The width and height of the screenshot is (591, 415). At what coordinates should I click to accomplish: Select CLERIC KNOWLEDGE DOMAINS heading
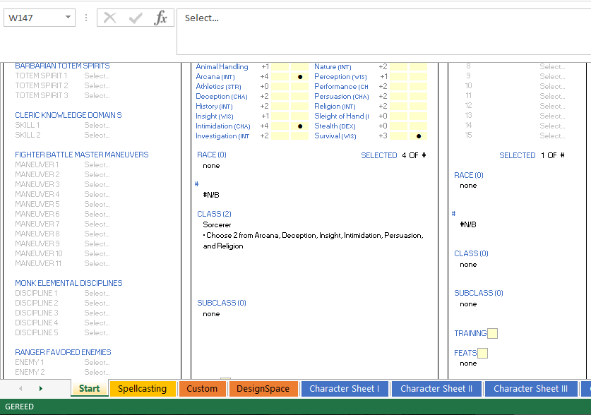pos(68,115)
